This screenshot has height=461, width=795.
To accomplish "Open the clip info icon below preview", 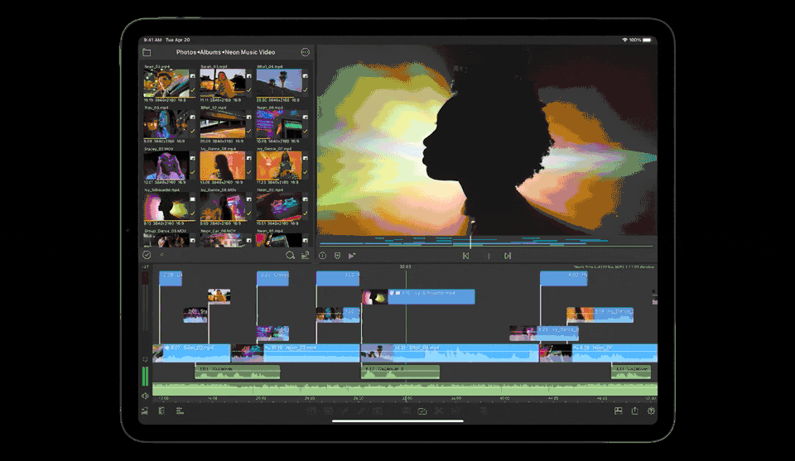I will [x=323, y=256].
